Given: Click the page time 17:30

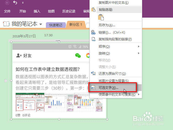Looking at the screenshot, I should (48, 35).
